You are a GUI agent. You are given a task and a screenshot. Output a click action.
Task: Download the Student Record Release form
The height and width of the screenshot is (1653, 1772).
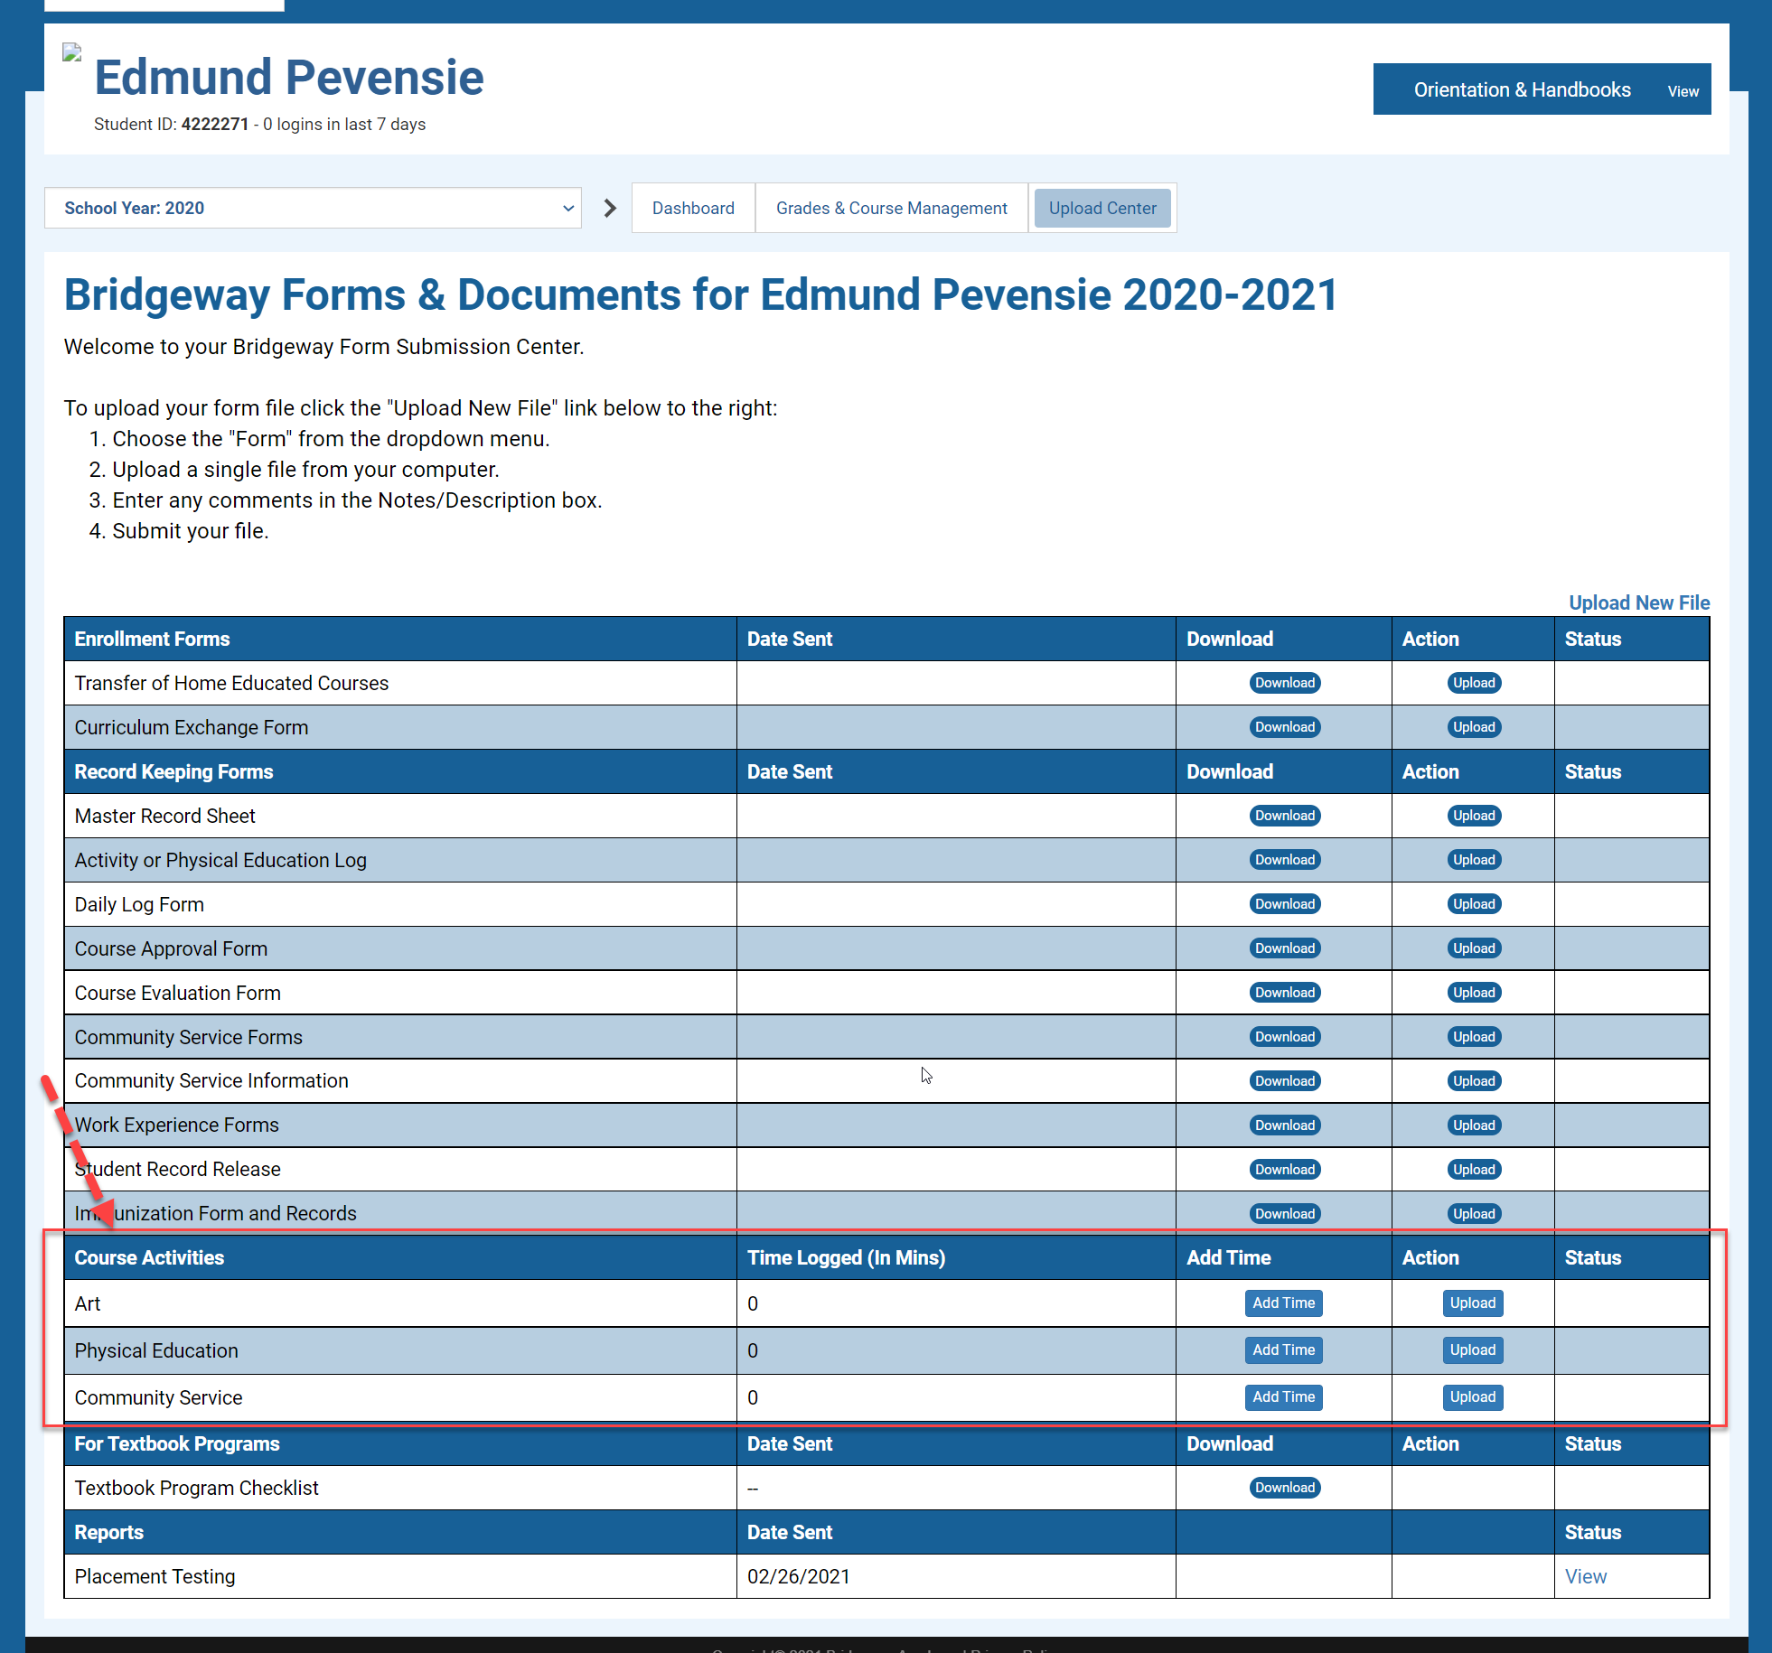pos(1284,1170)
